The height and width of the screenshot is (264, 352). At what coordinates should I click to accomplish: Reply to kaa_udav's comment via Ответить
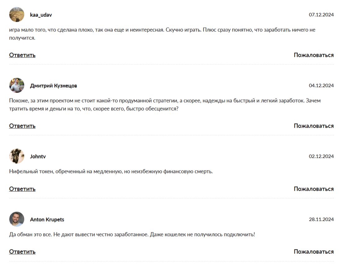pyautogui.click(x=22, y=55)
